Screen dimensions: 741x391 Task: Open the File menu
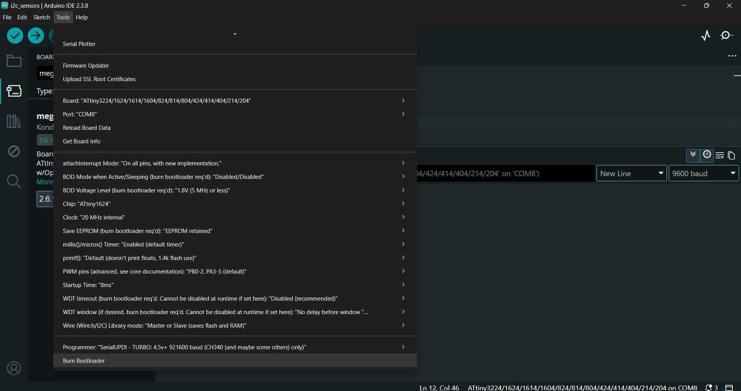pyautogui.click(x=7, y=17)
